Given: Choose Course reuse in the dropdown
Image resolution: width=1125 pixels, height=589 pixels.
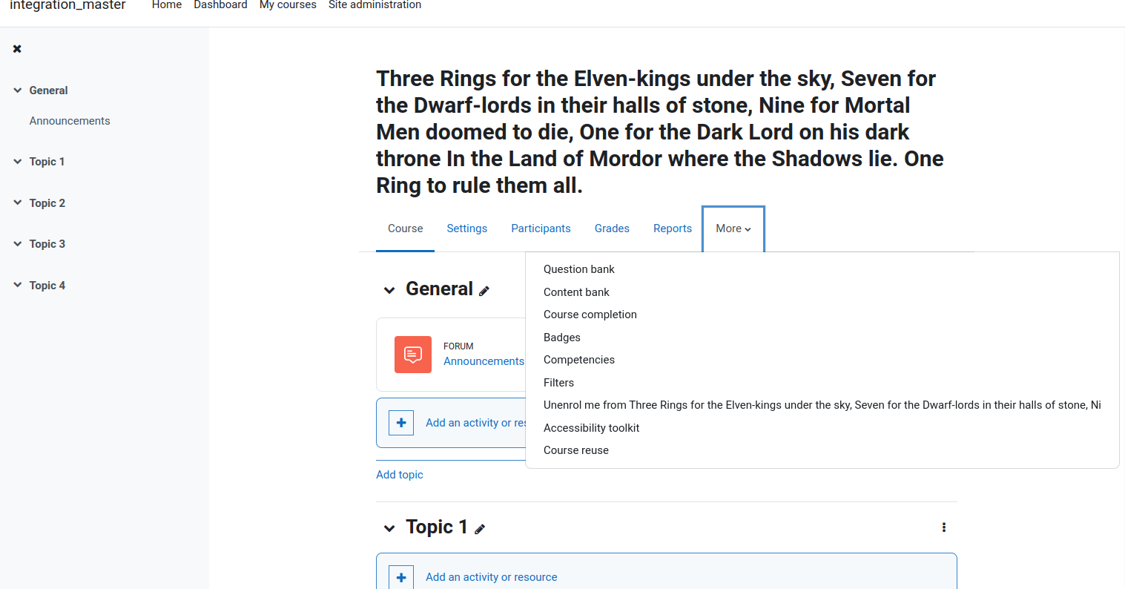Looking at the screenshot, I should pyautogui.click(x=576, y=450).
